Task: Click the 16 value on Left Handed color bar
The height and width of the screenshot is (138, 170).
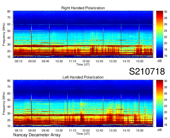Action: tap(166, 125)
